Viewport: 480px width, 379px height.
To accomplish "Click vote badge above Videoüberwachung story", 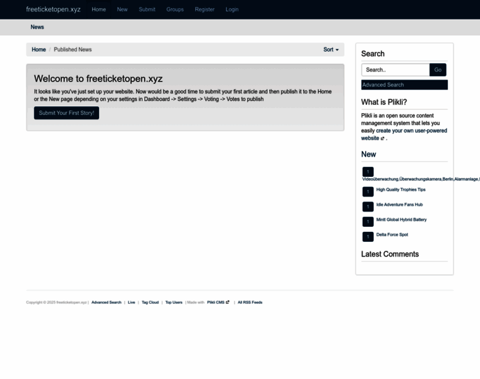I will point(368,172).
